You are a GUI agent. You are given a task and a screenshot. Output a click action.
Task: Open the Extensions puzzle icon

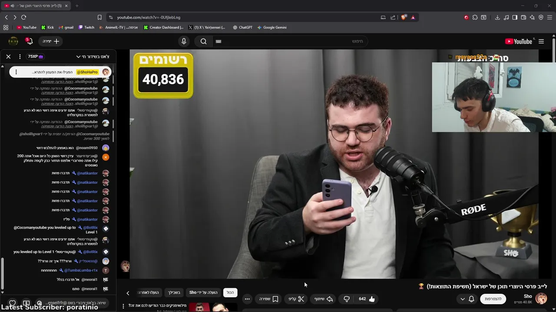pos(475,17)
